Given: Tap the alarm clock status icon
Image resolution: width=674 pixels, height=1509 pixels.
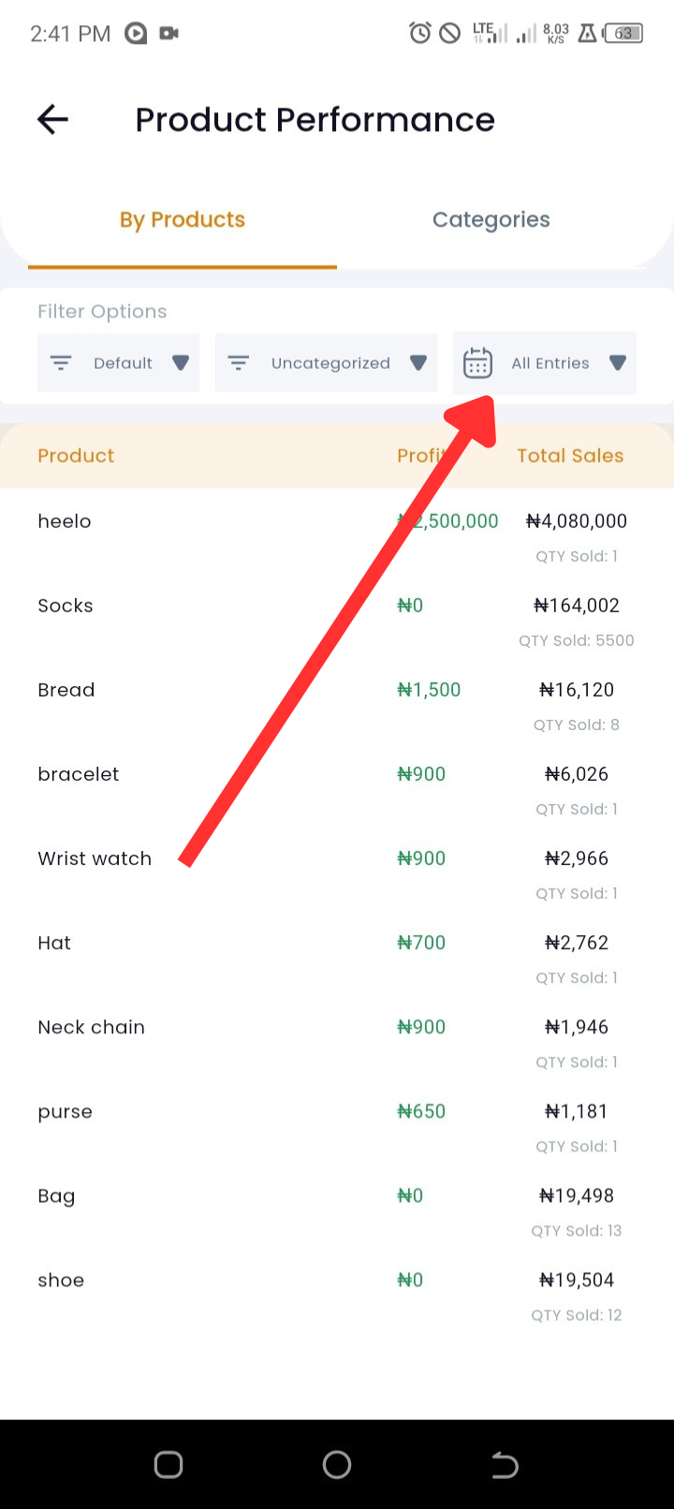Looking at the screenshot, I should pyautogui.click(x=420, y=34).
